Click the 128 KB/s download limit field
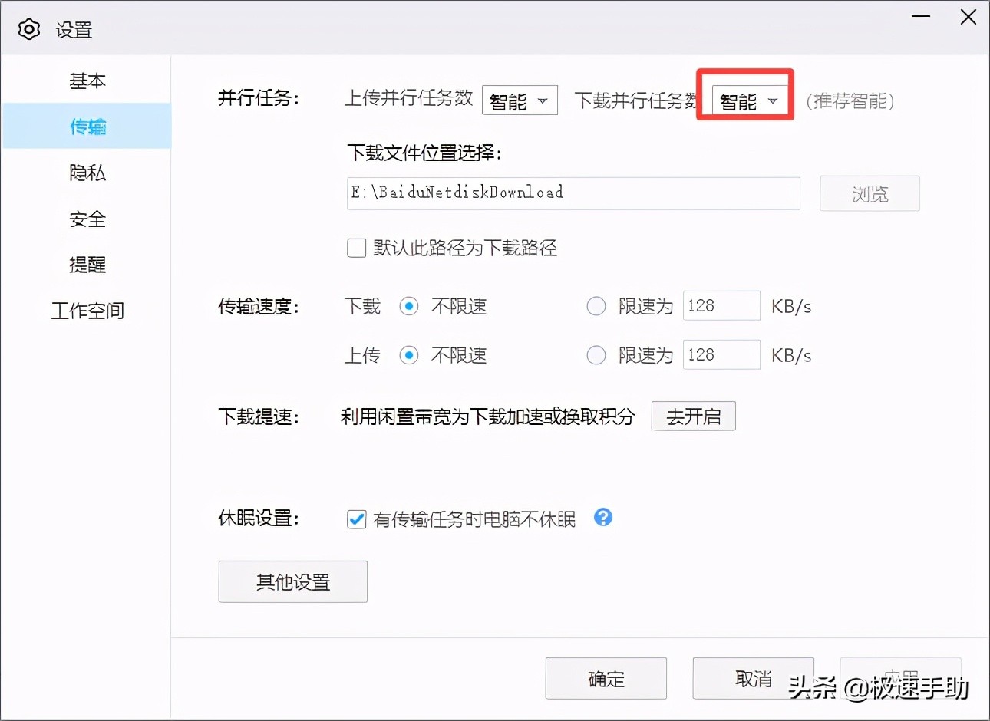This screenshot has height=721, width=990. [x=720, y=305]
